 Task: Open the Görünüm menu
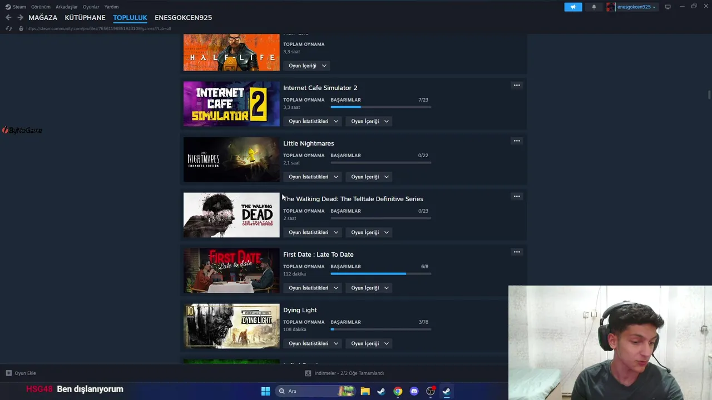41,7
